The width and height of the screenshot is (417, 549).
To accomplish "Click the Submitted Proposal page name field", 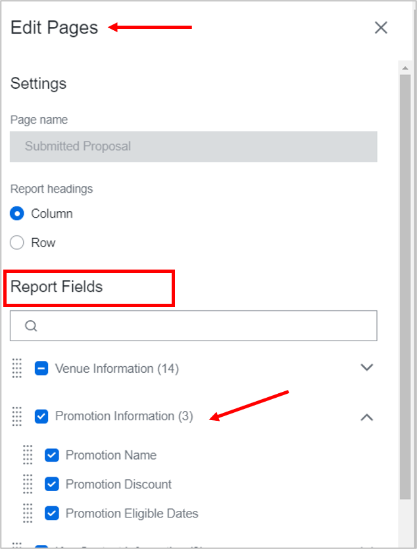I will tap(193, 147).
